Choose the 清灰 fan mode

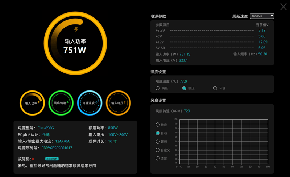pyautogui.click(x=158, y=158)
